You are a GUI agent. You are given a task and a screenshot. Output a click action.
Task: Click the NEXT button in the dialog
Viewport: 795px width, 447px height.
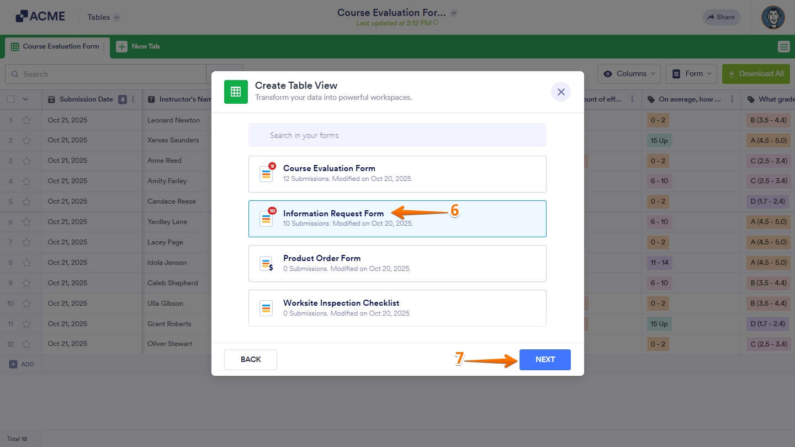[545, 360]
